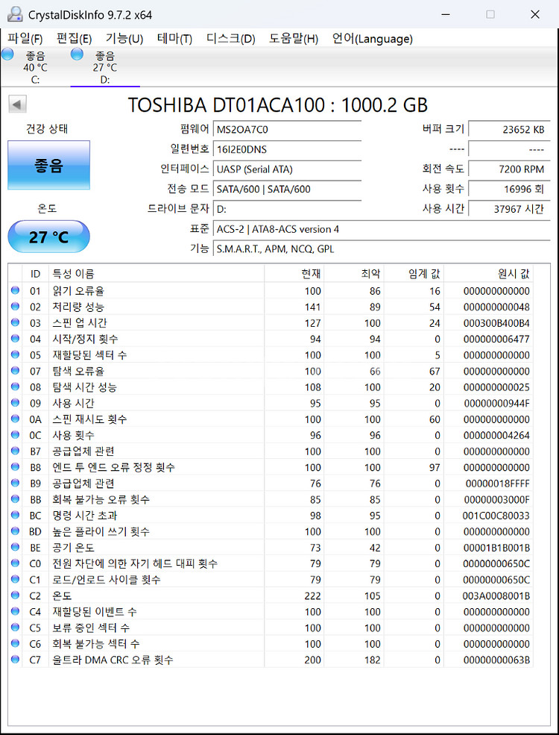Click status dot for 0A 스핀 재시도 횟수
Image resolution: width=559 pixels, height=735 pixels.
pos(15,419)
